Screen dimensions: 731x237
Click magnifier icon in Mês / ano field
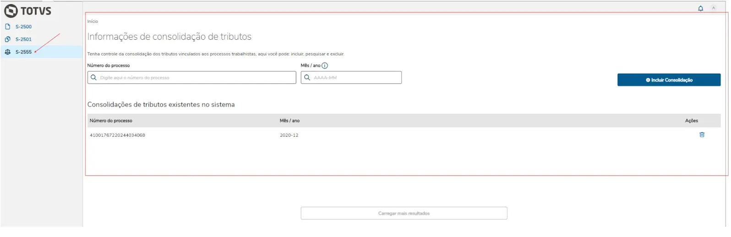pyautogui.click(x=307, y=78)
